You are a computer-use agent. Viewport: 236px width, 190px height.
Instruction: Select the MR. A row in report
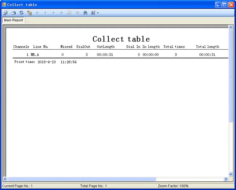pyautogui.click(x=121, y=55)
